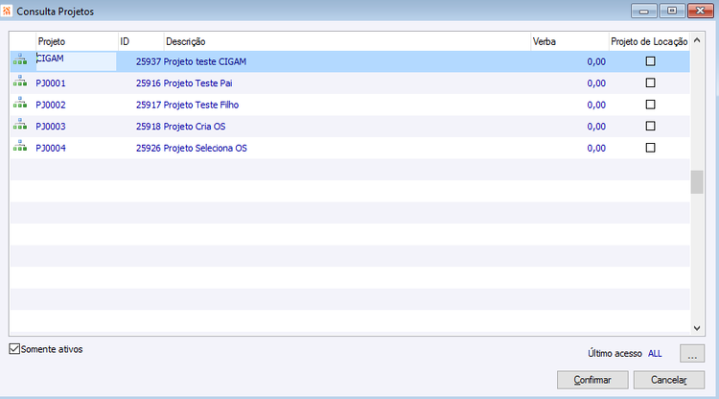Select project code PJ0002
The height and width of the screenshot is (399, 719).
51,105
